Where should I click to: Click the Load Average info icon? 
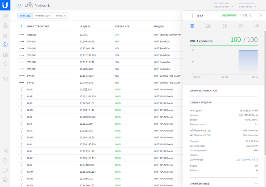pyautogui.click(x=256, y=160)
